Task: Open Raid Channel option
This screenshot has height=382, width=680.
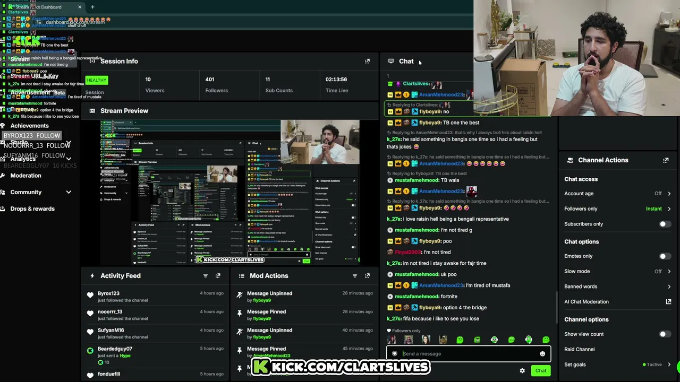Action: 579,350
